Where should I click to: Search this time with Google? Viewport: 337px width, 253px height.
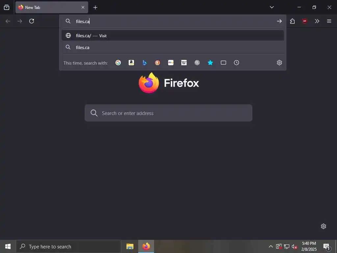click(118, 63)
